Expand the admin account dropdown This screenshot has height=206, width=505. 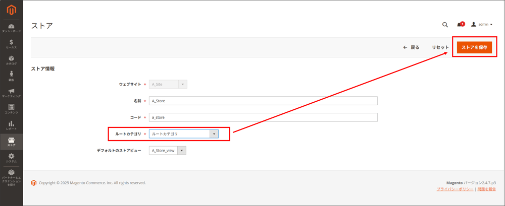pos(482,24)
